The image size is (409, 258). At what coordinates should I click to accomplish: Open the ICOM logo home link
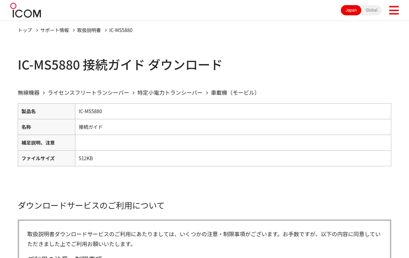(x=26, y=10)
